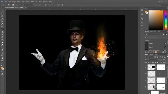
Task: Open the Libraries library selector dropdown
Action: [153, 34]
